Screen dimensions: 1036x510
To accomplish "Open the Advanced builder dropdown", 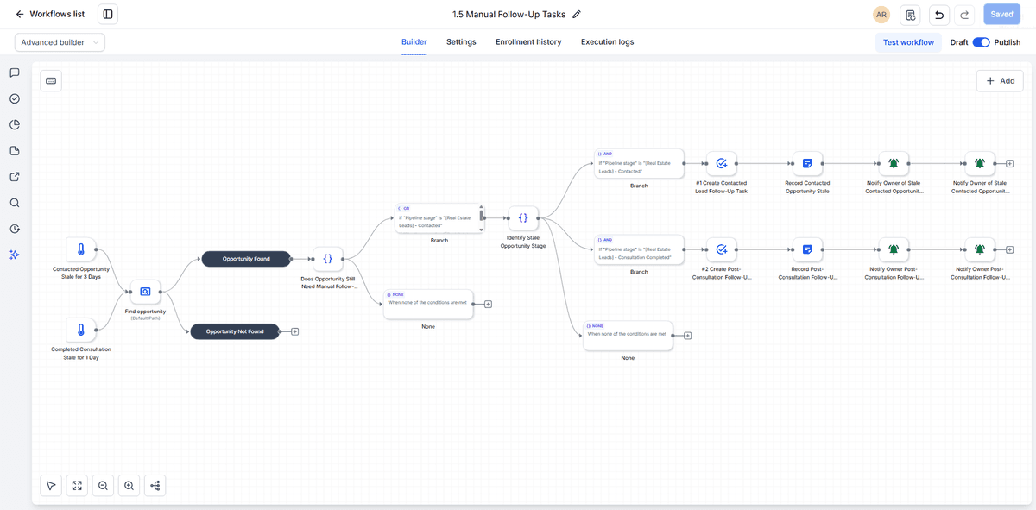I will [x=60, y=42].
